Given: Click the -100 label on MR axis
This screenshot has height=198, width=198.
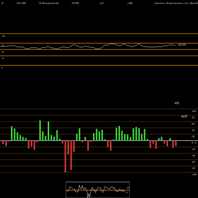Looking at the screenshot, I should click(194, 175).
